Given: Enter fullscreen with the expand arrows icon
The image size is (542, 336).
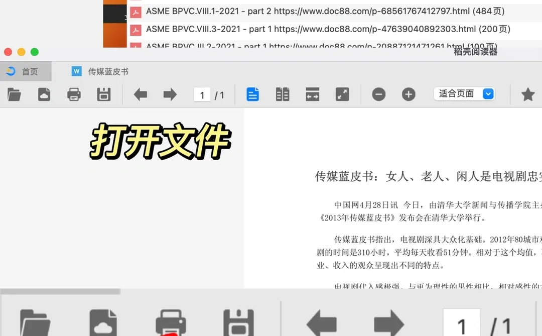Looking at the screenshot, I should 343,94.
